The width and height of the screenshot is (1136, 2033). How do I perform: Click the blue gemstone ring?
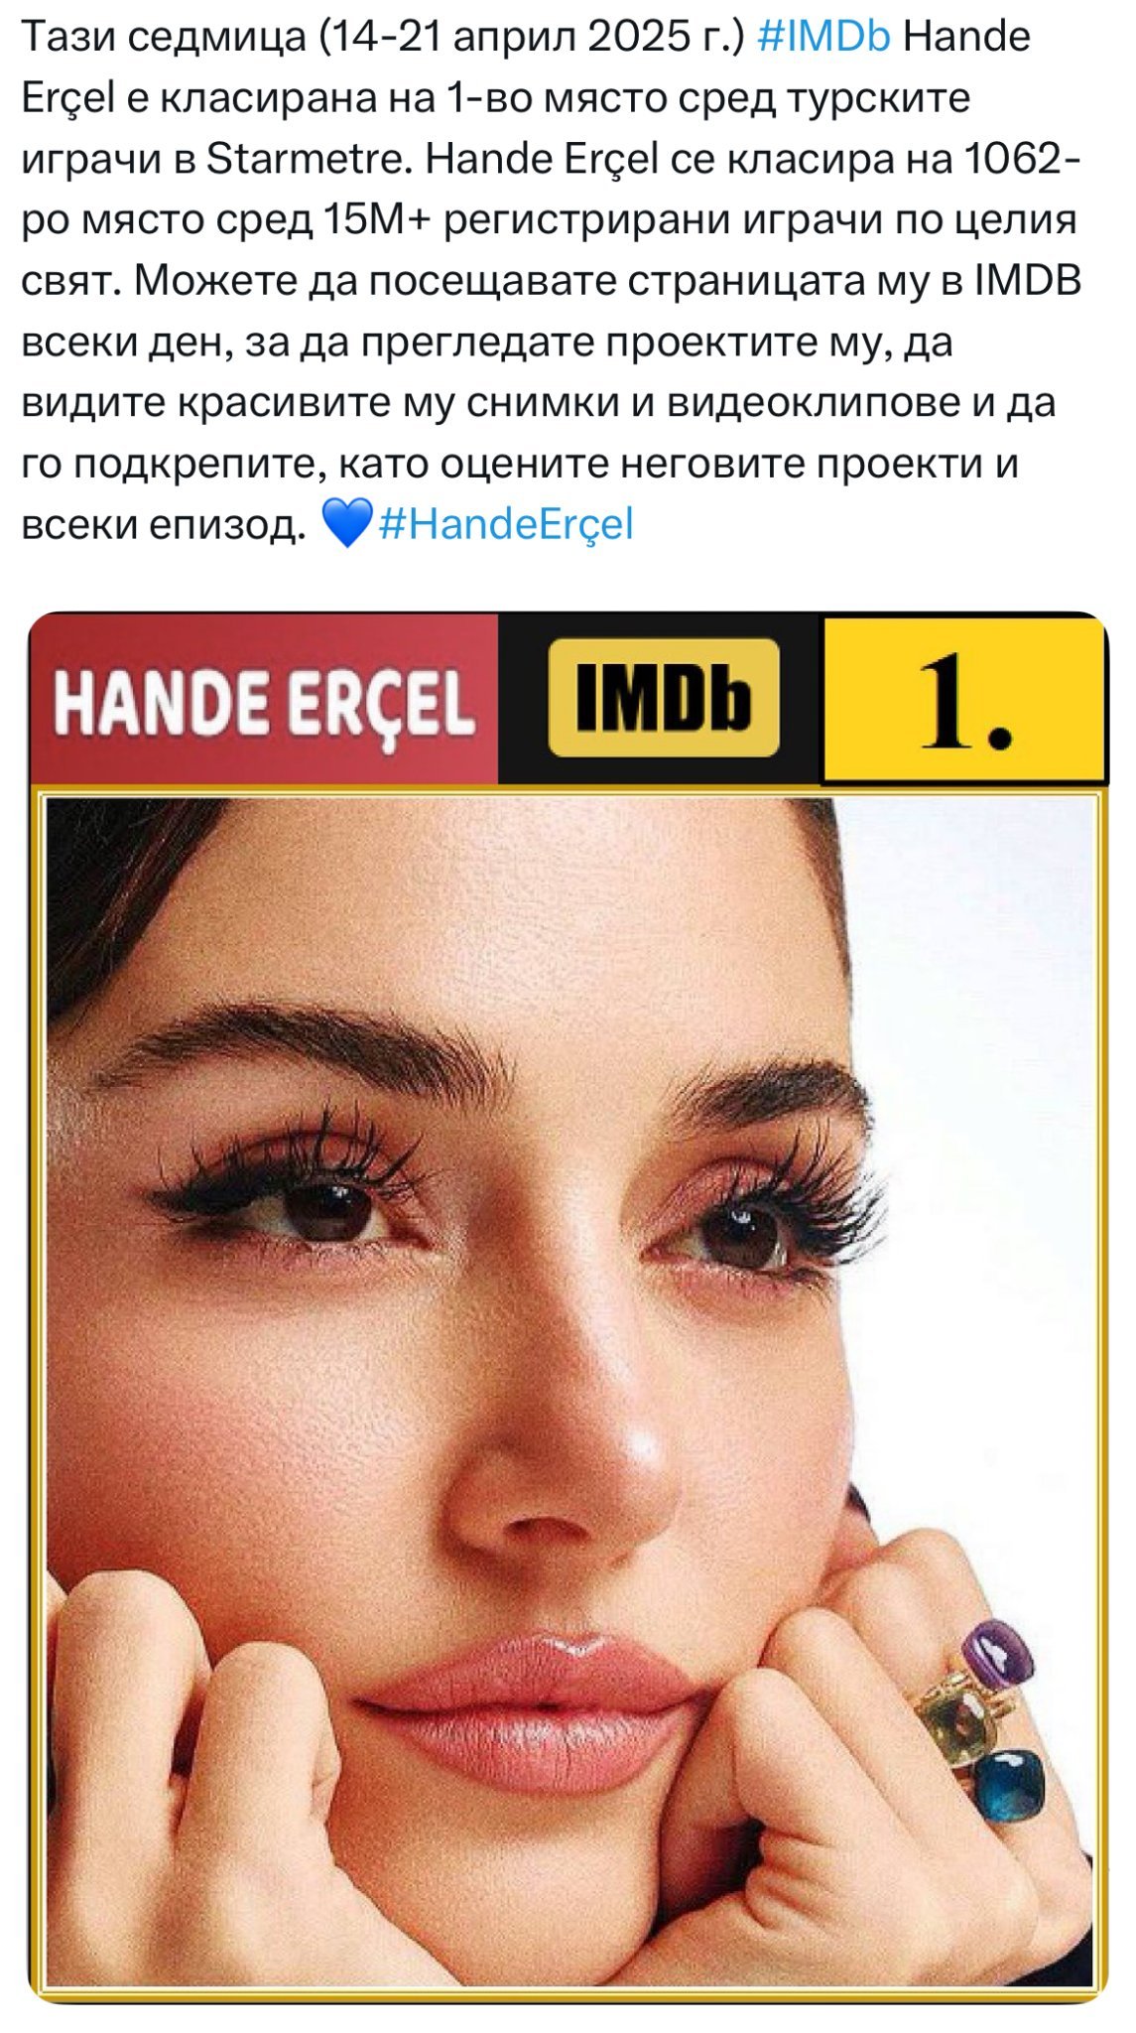point(1007,1785)
